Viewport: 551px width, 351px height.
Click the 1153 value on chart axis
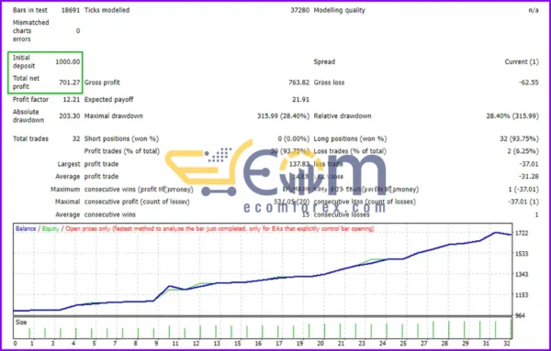click(x=522, y=295)
